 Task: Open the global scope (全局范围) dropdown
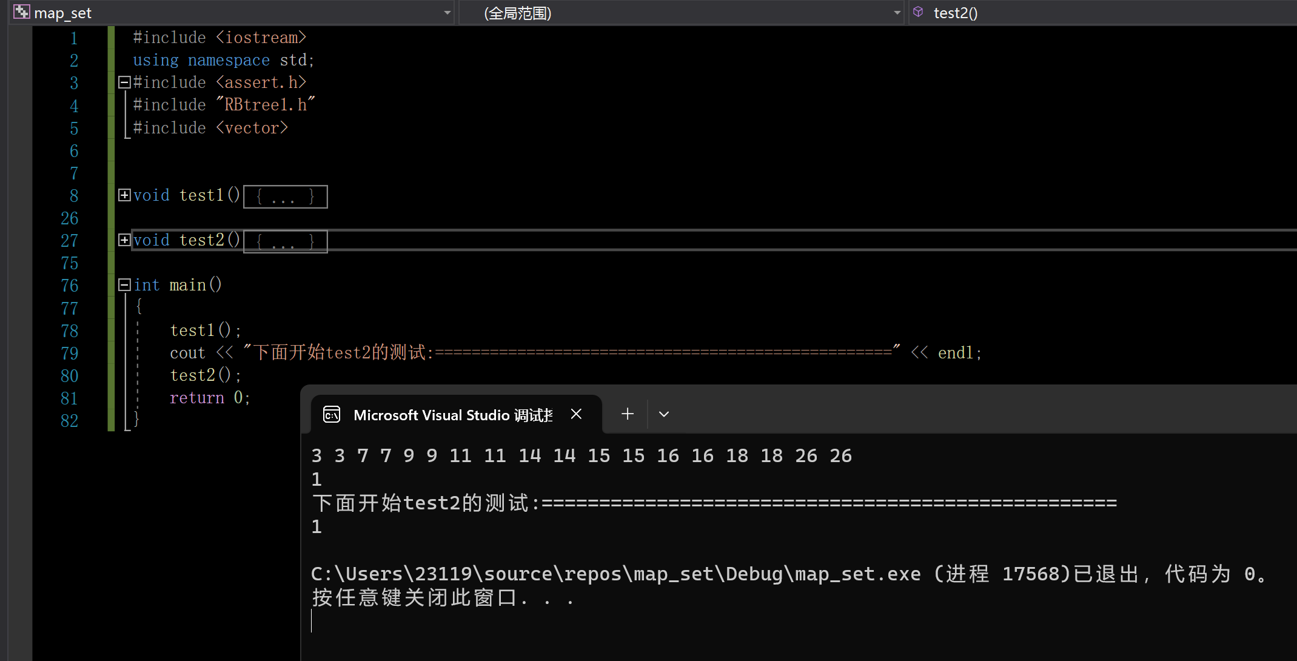(897, 13)
